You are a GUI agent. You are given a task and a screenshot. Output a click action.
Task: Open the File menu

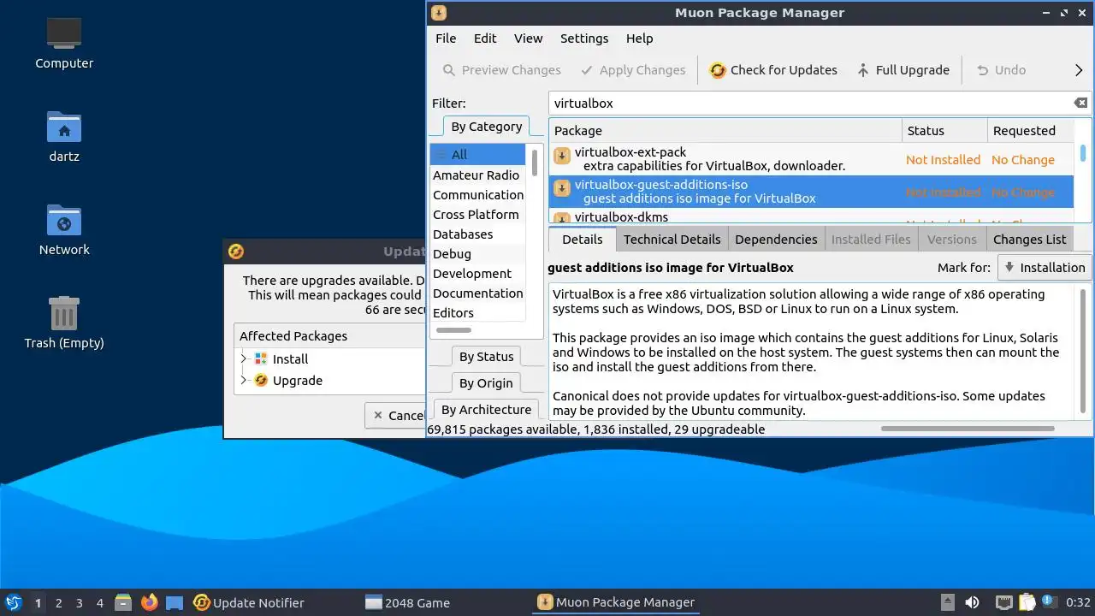coord(446,38)
